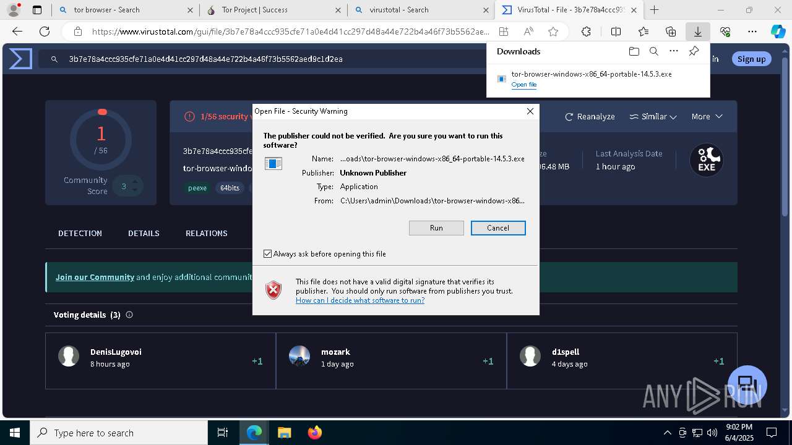The width and height of the screenshot is (792, 445).
Task: View site information lock icon
Action: pos(78,32)
